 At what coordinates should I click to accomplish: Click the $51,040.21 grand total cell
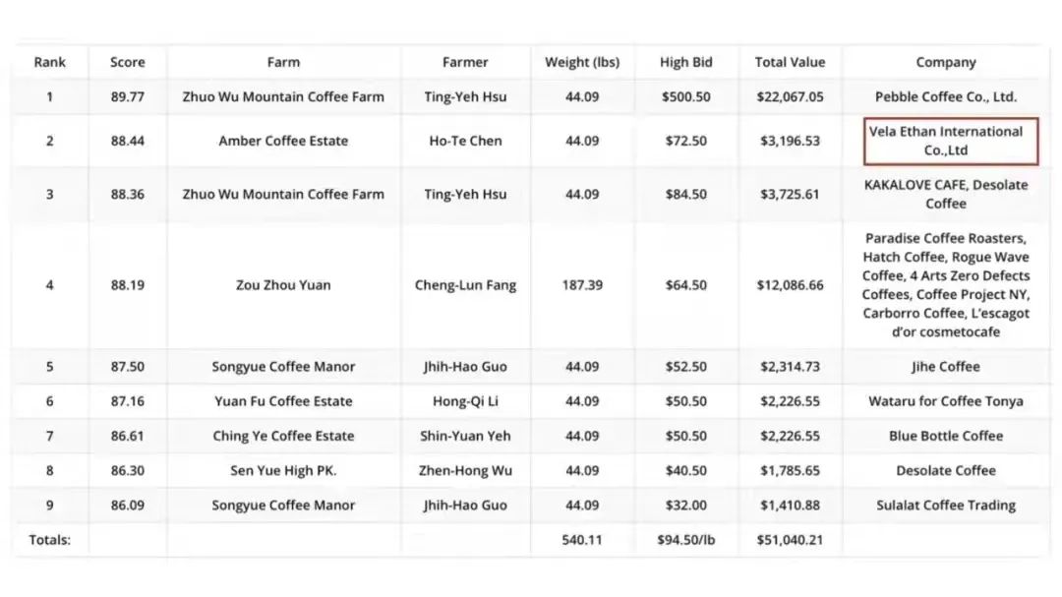coord(790,539)
